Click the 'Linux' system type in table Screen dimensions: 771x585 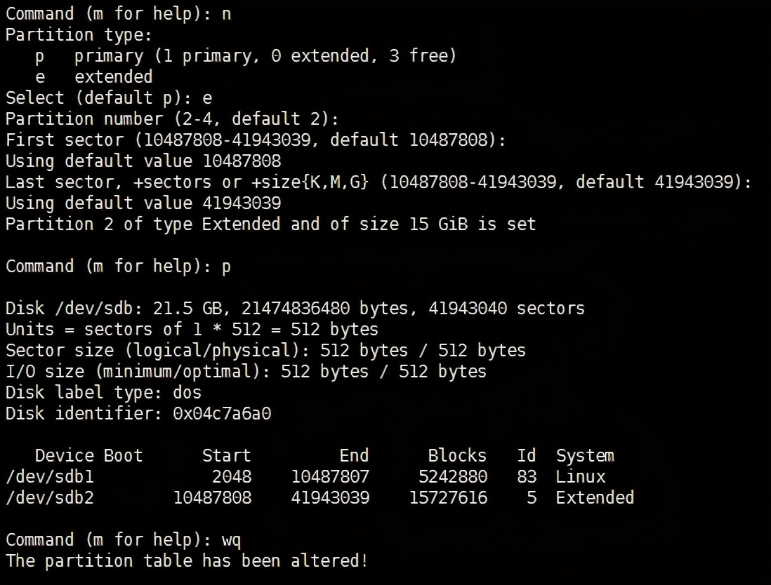coord(580,477)
